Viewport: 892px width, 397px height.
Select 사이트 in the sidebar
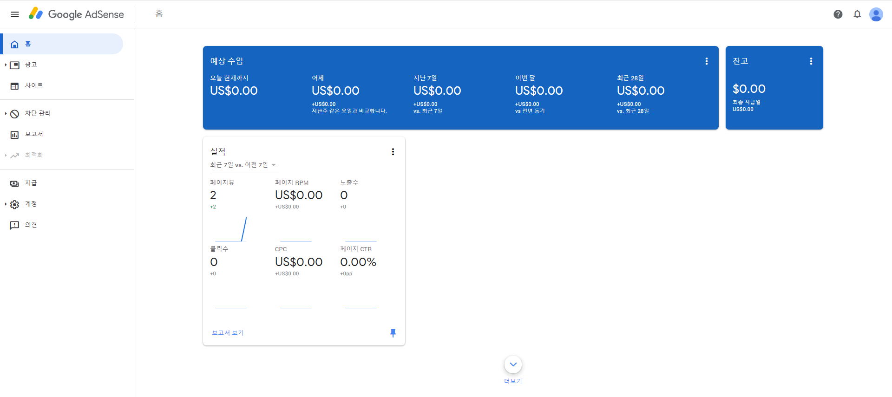[x=62, y=85]
